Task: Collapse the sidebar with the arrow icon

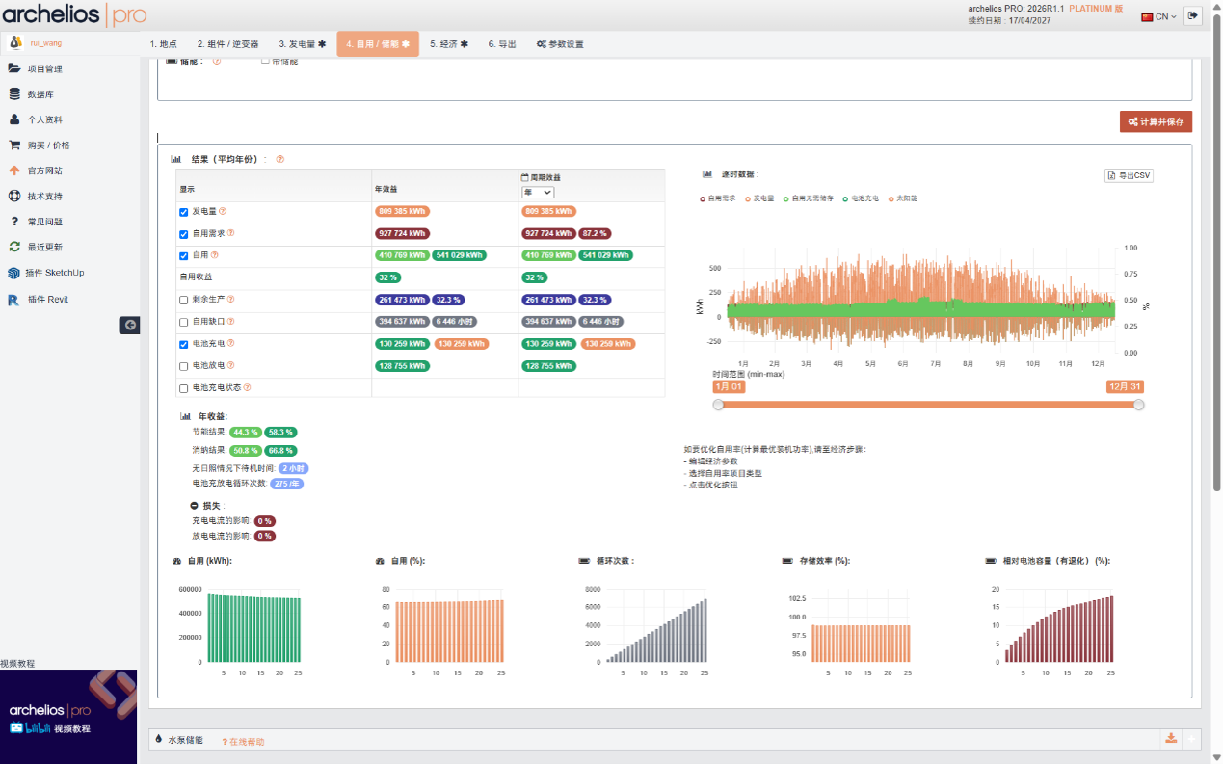Action: (130, 326)
